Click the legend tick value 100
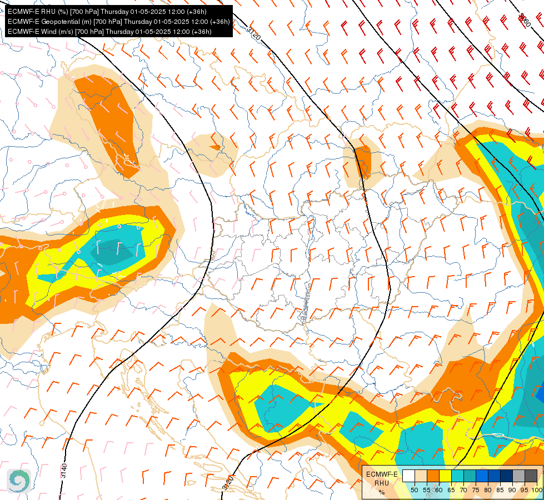The height and width of the screenshot is (500, 544). [x=537, y=490]
